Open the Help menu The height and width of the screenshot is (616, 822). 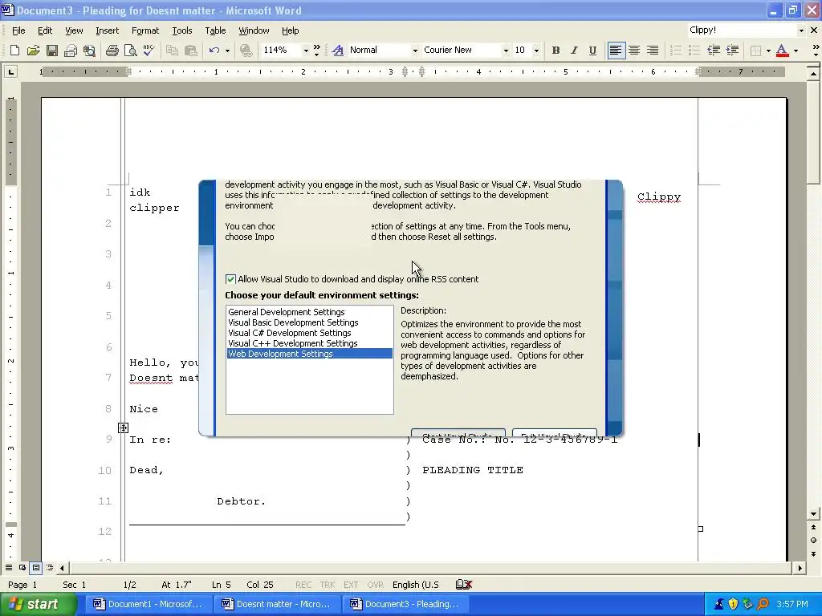(x=290, y=30)
